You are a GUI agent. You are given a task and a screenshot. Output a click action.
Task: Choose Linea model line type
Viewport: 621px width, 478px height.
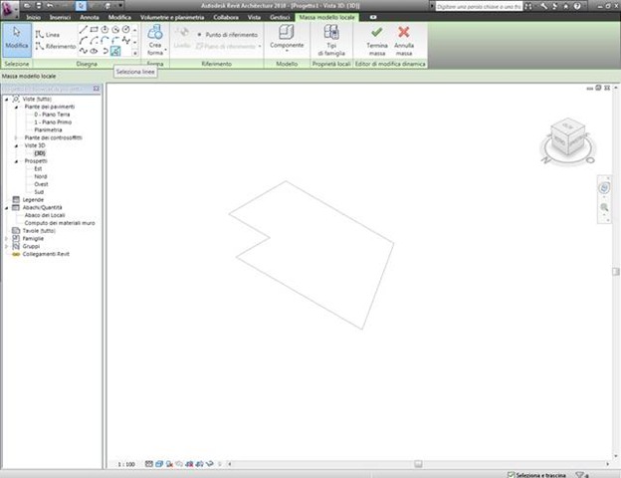(48, 35)
